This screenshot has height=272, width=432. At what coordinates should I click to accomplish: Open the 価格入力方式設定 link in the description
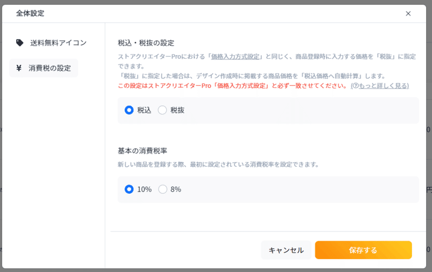click(235, 57)
